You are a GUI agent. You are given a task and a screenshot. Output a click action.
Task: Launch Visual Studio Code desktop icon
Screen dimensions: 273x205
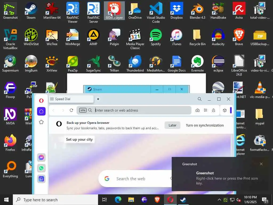click(156, 13)
